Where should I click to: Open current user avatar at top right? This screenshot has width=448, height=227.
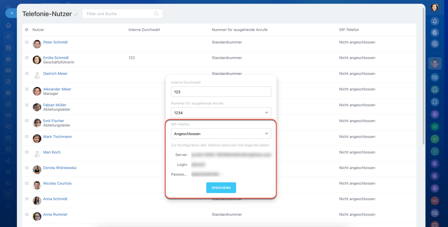click(x=435, y=7)
